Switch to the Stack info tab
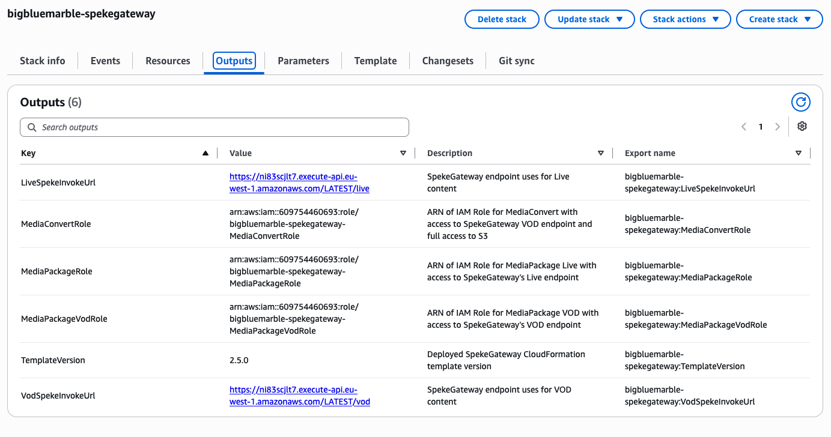This screenshot has width=831, height=437. coord(43,61)
